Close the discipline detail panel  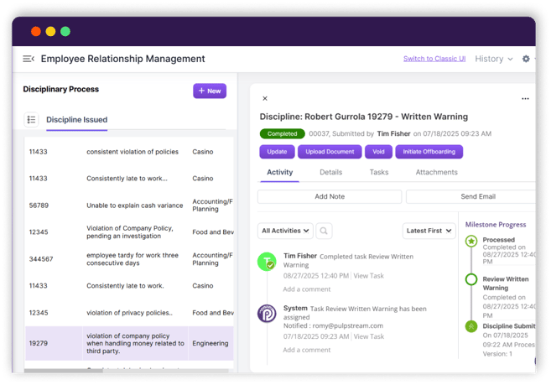point(265,99)
